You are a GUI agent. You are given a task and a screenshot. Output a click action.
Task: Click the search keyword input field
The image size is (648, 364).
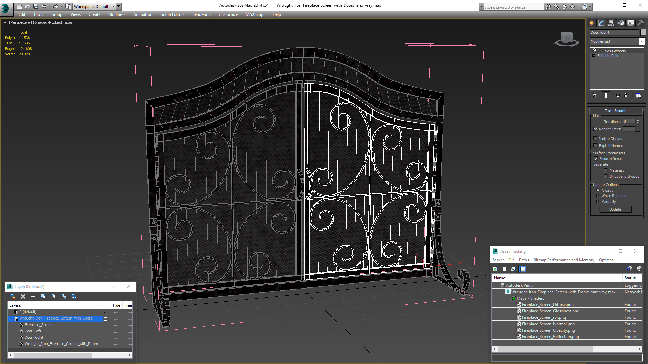(513, 7)
